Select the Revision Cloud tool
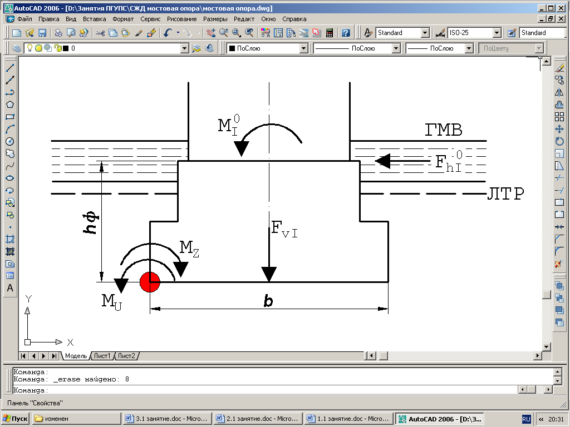The width and height of the screenshot is (570, 427). click(x=10, y=154)
